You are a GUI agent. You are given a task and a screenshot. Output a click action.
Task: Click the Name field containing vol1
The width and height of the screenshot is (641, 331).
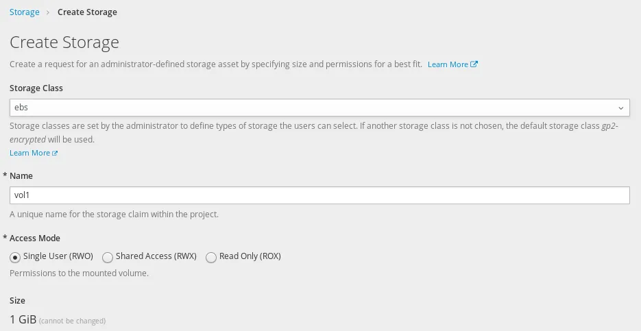point(319,195)
